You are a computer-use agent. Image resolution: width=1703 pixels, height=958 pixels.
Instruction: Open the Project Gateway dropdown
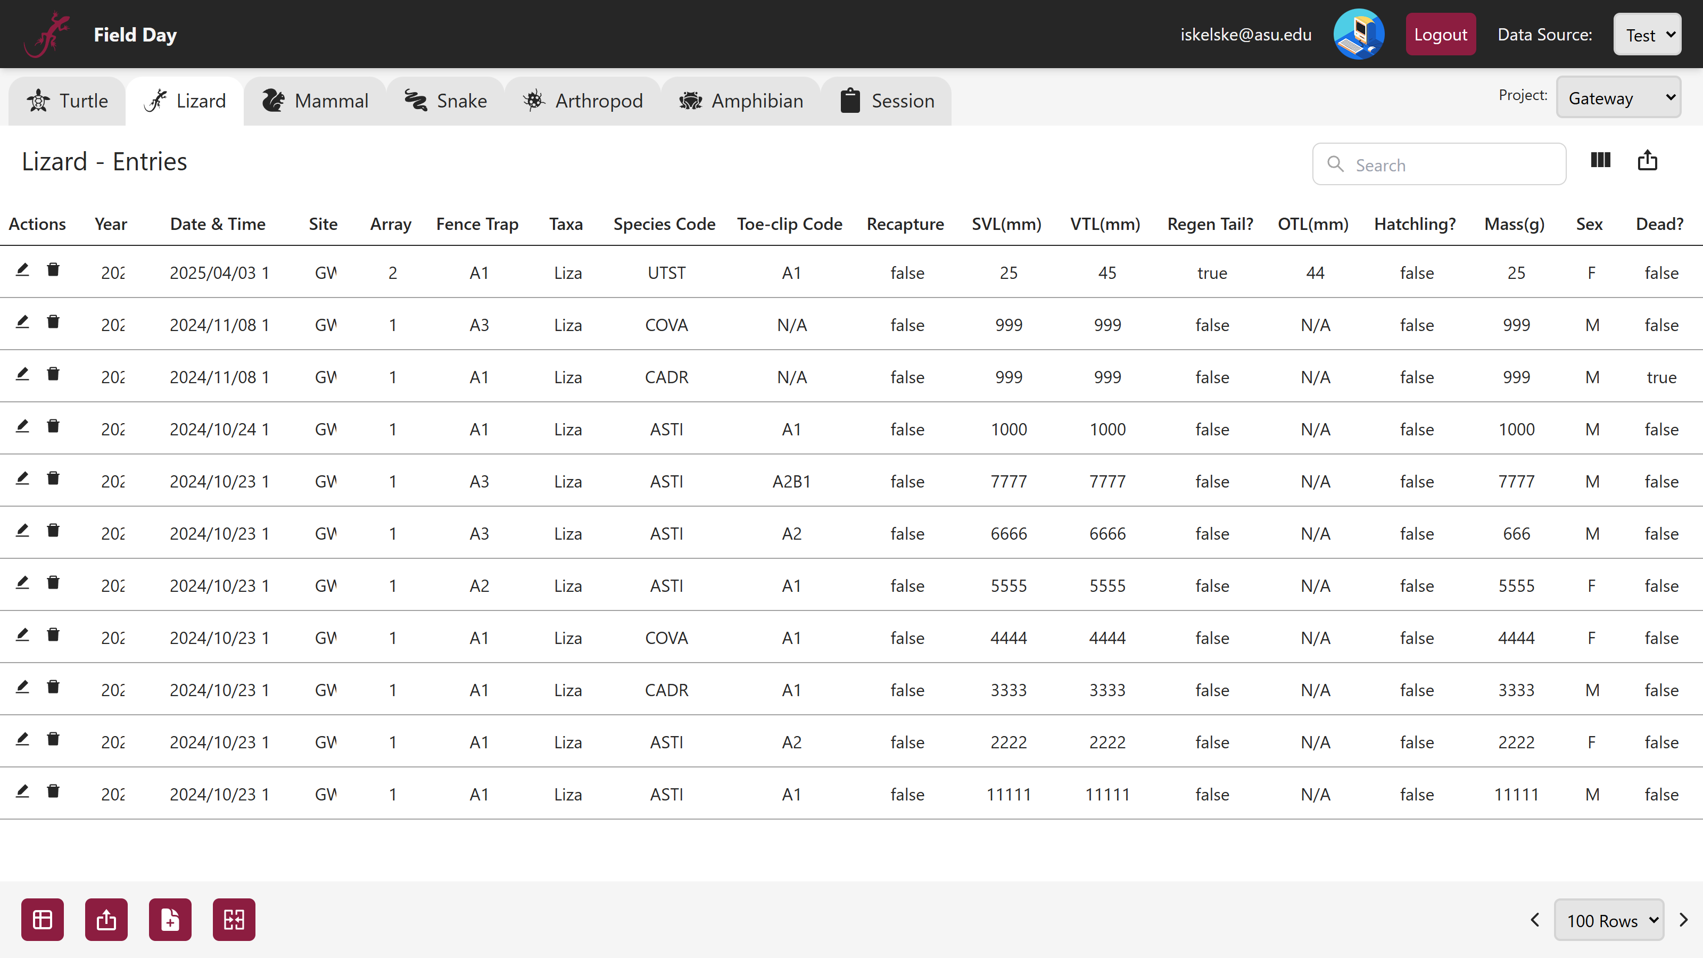(x=1618, y=97)
